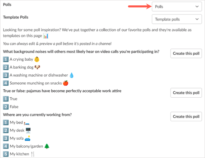Click the evergreen tree emoji icon

point(47,146)
